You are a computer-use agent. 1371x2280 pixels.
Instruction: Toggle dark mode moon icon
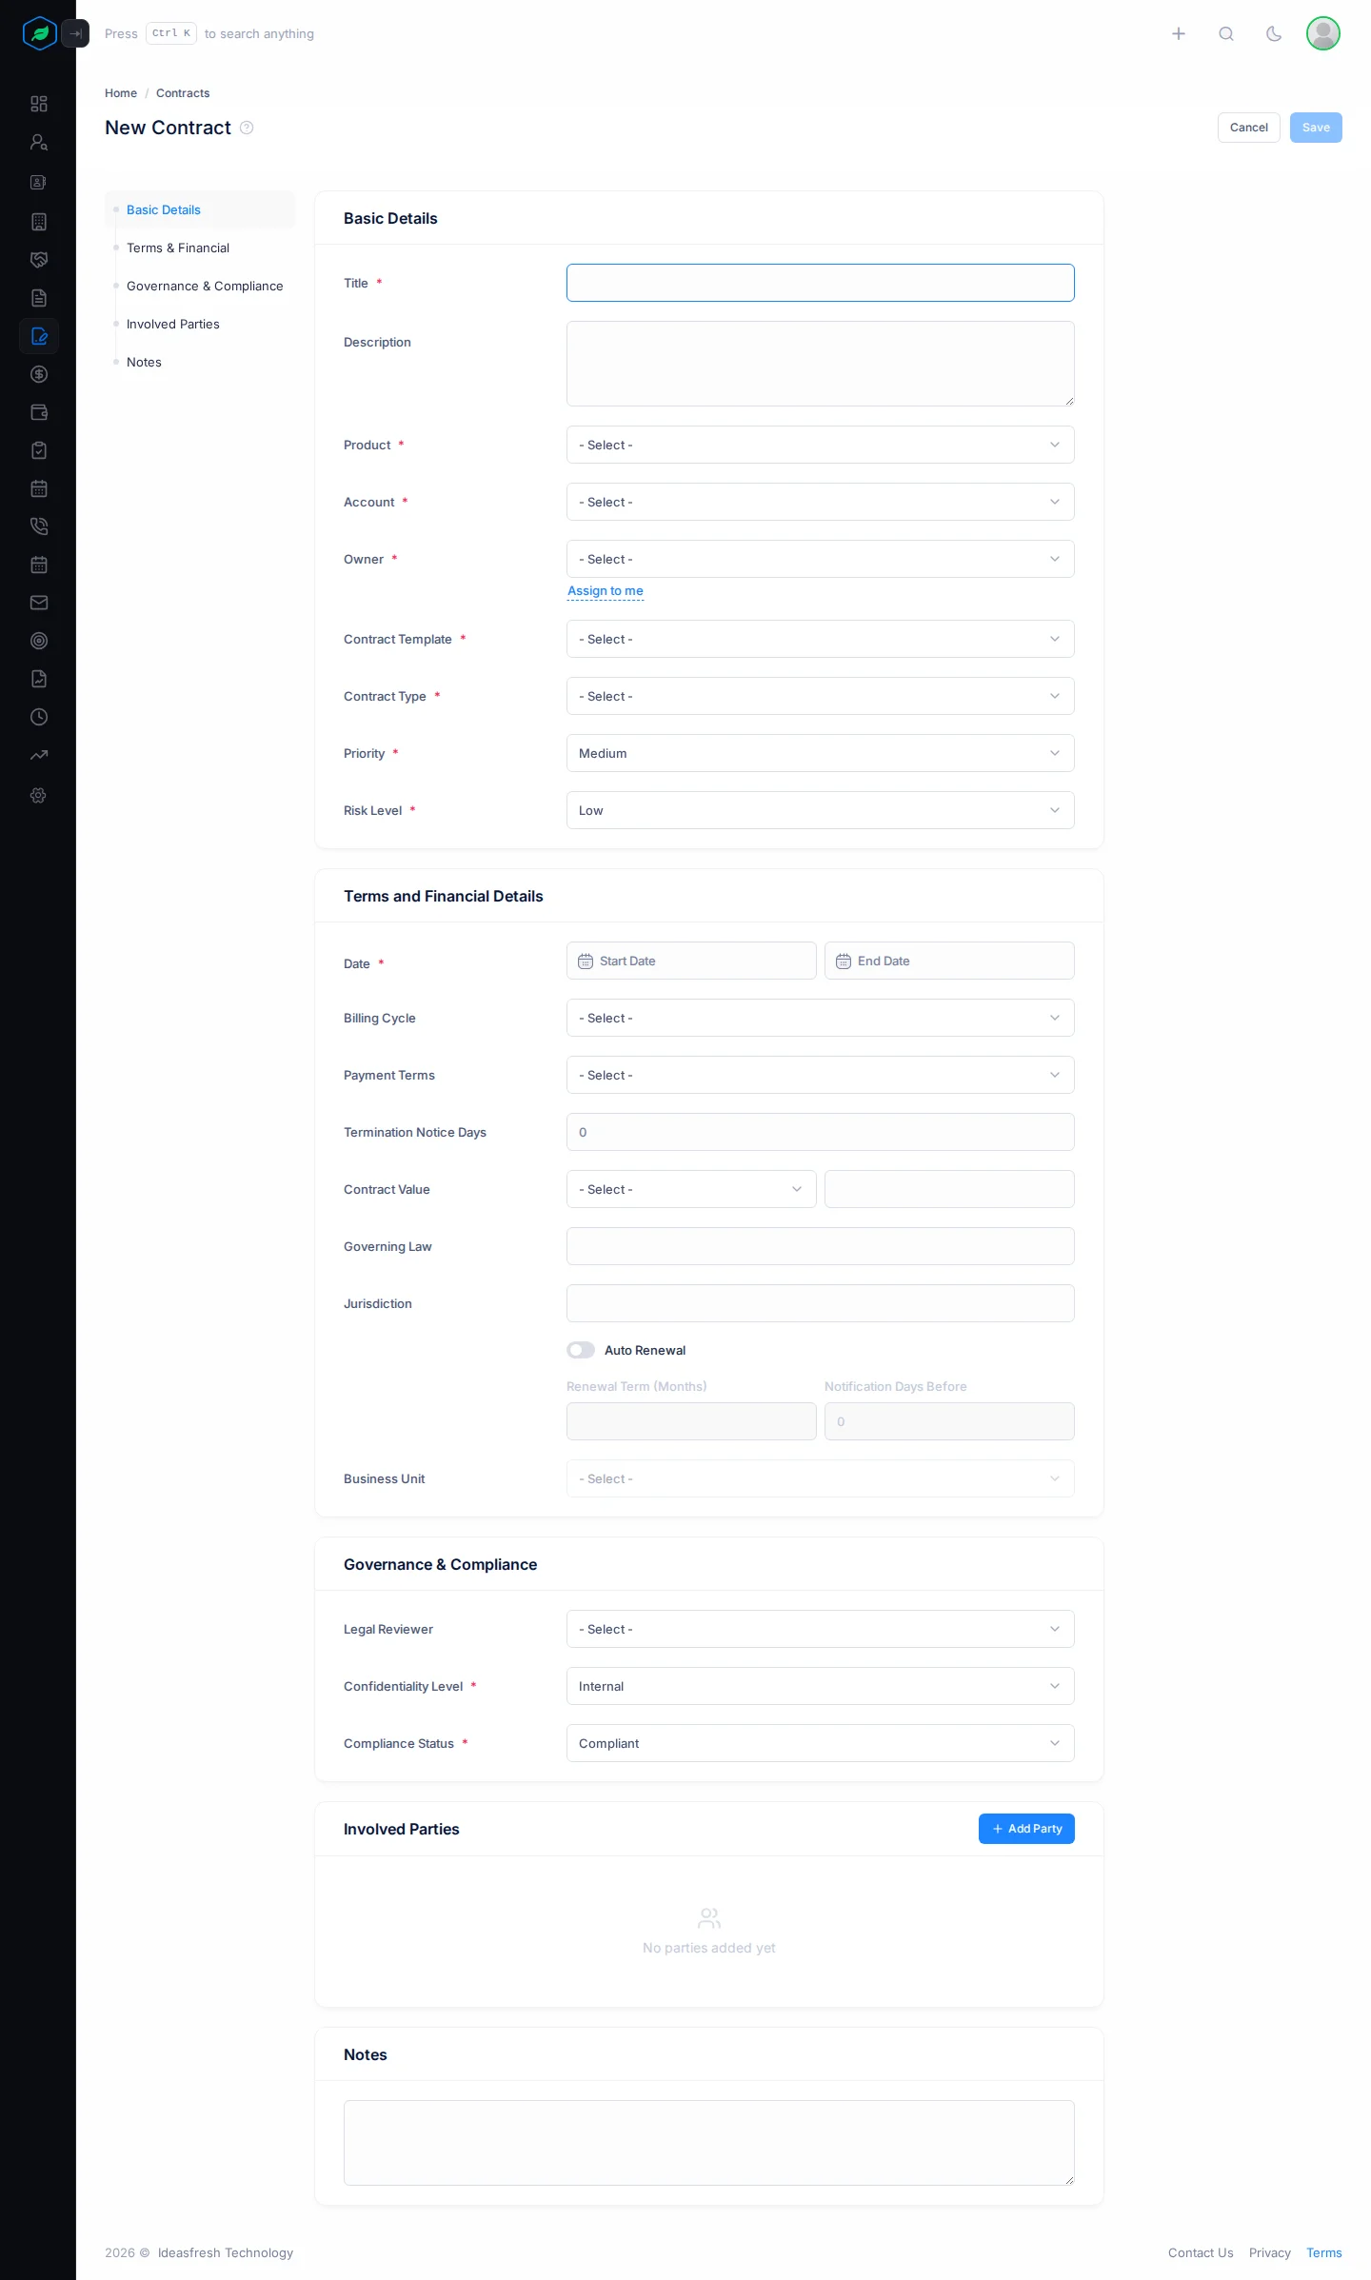(1274, 34)
